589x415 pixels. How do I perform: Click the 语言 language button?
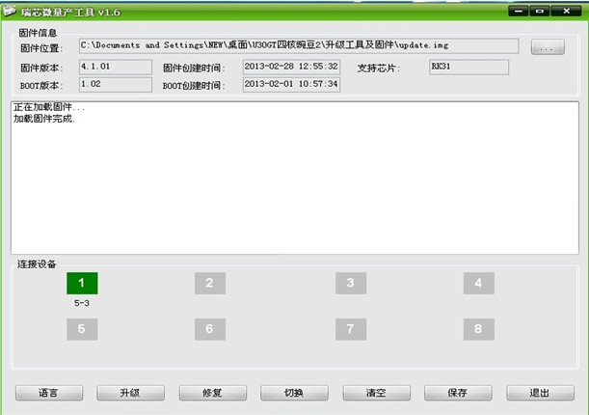point(49,393)
